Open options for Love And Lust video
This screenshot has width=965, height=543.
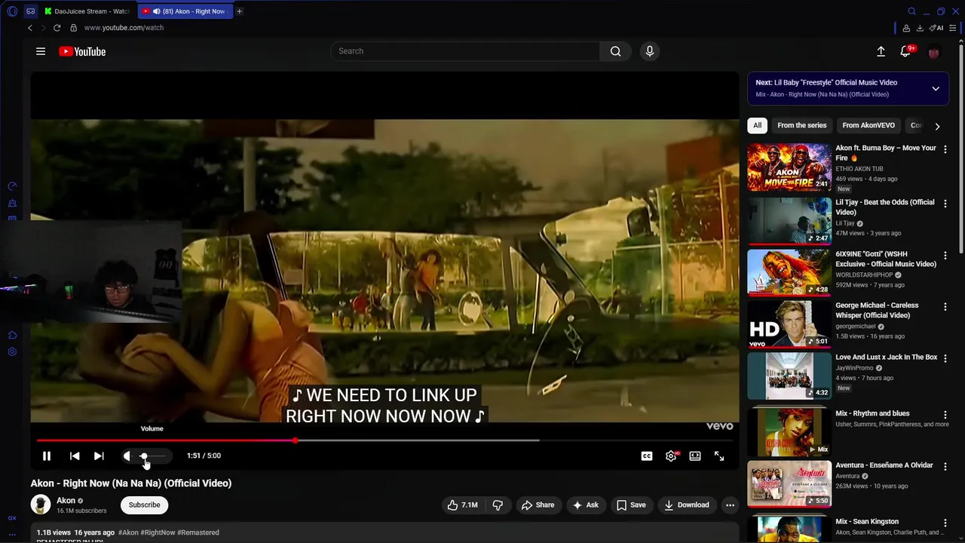pyautogui.click(x=945, y=358)
